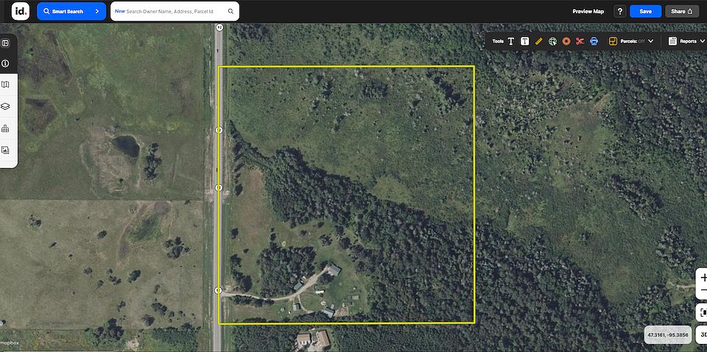Screen dimensions: 707x352
Task: Open the layers icon in left sidebar
Action: (5, 106)
